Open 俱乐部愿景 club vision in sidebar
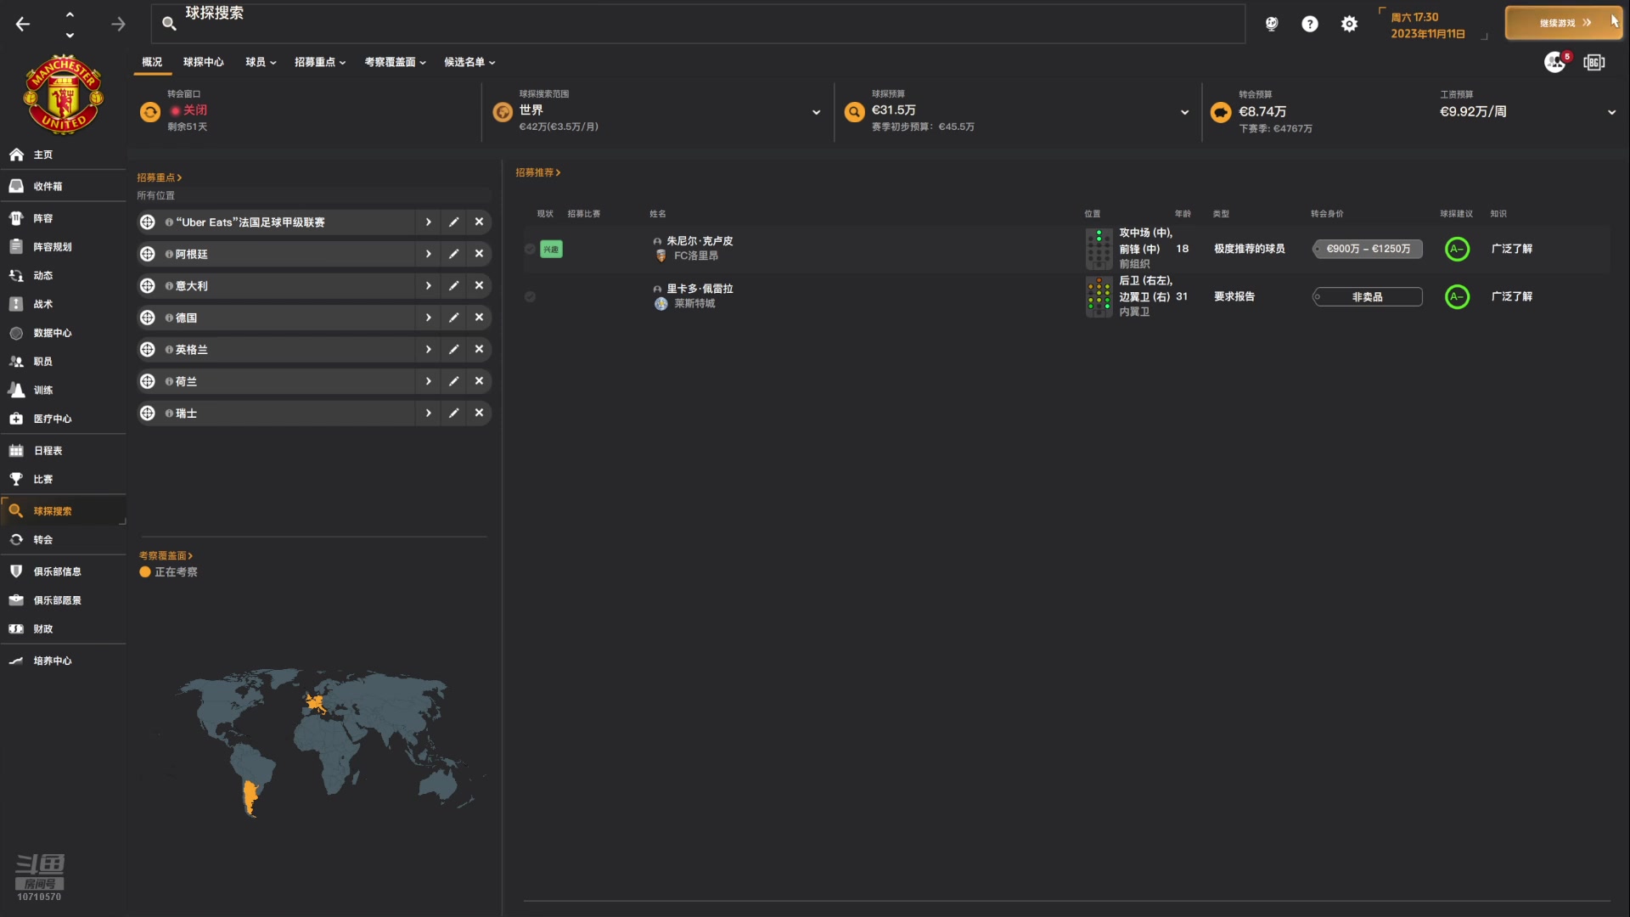The image size is (1630, 917). point(63,600)
